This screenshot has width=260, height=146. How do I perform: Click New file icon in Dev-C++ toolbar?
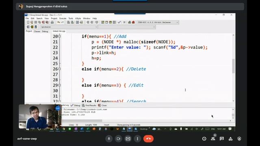pos(28,22)
